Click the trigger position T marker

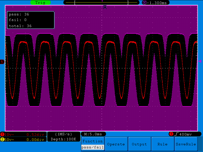[x=105, y=7]
